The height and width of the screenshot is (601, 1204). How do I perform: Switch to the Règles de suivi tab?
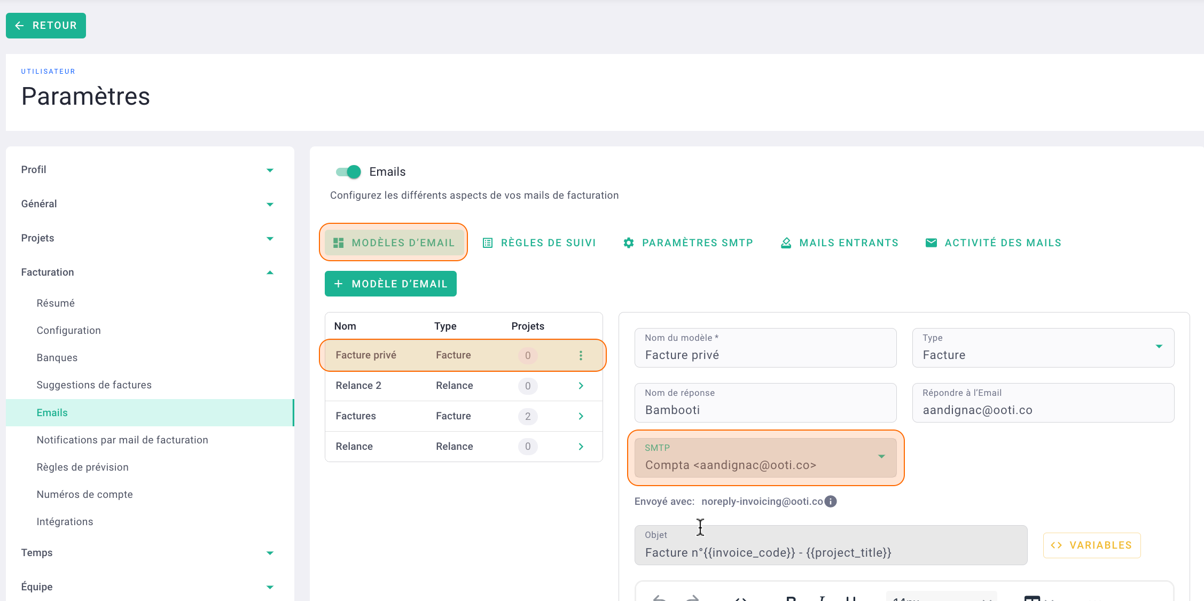point(539,243)
